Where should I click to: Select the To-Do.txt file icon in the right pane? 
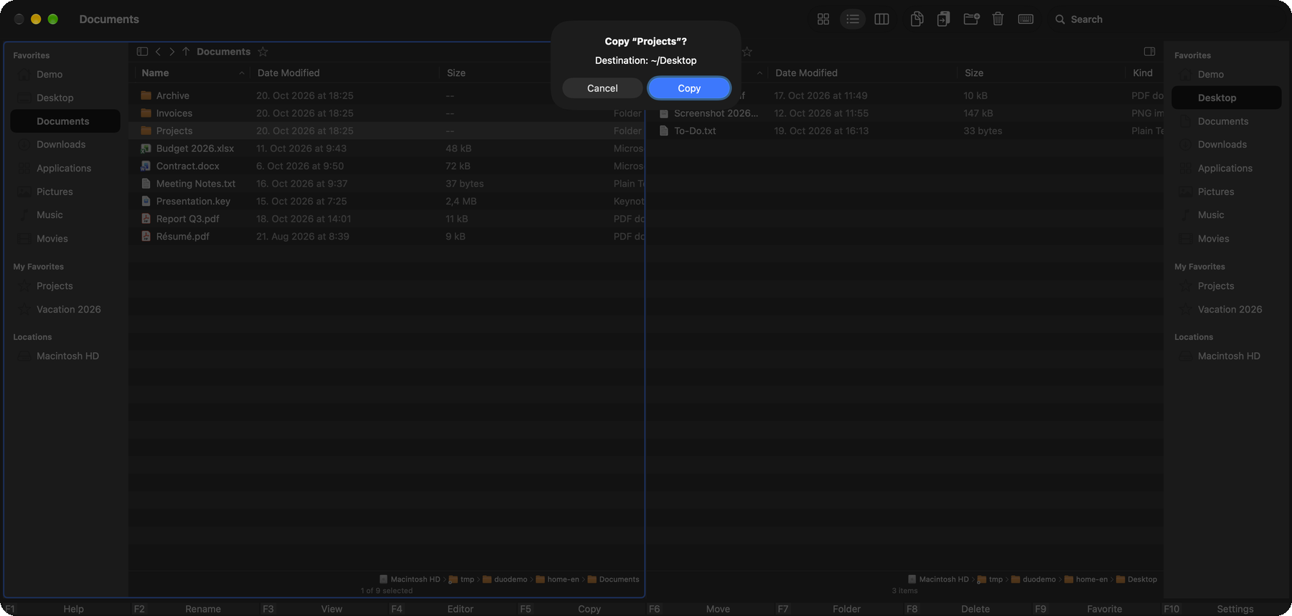point(664,131)
